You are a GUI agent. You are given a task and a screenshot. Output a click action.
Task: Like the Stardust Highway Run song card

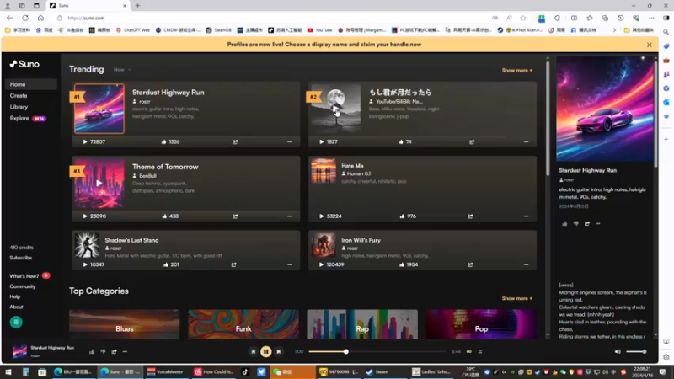163,141
